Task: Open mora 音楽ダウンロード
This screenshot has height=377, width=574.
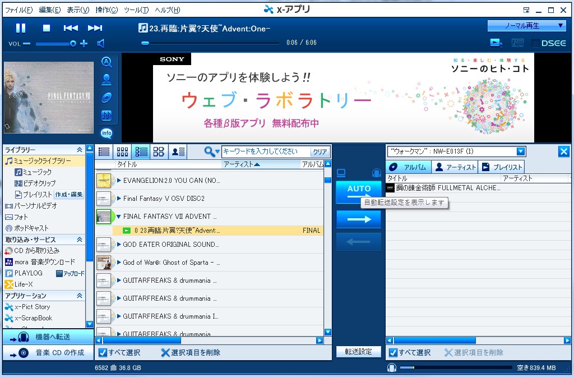Action: [x=40, y=262]
